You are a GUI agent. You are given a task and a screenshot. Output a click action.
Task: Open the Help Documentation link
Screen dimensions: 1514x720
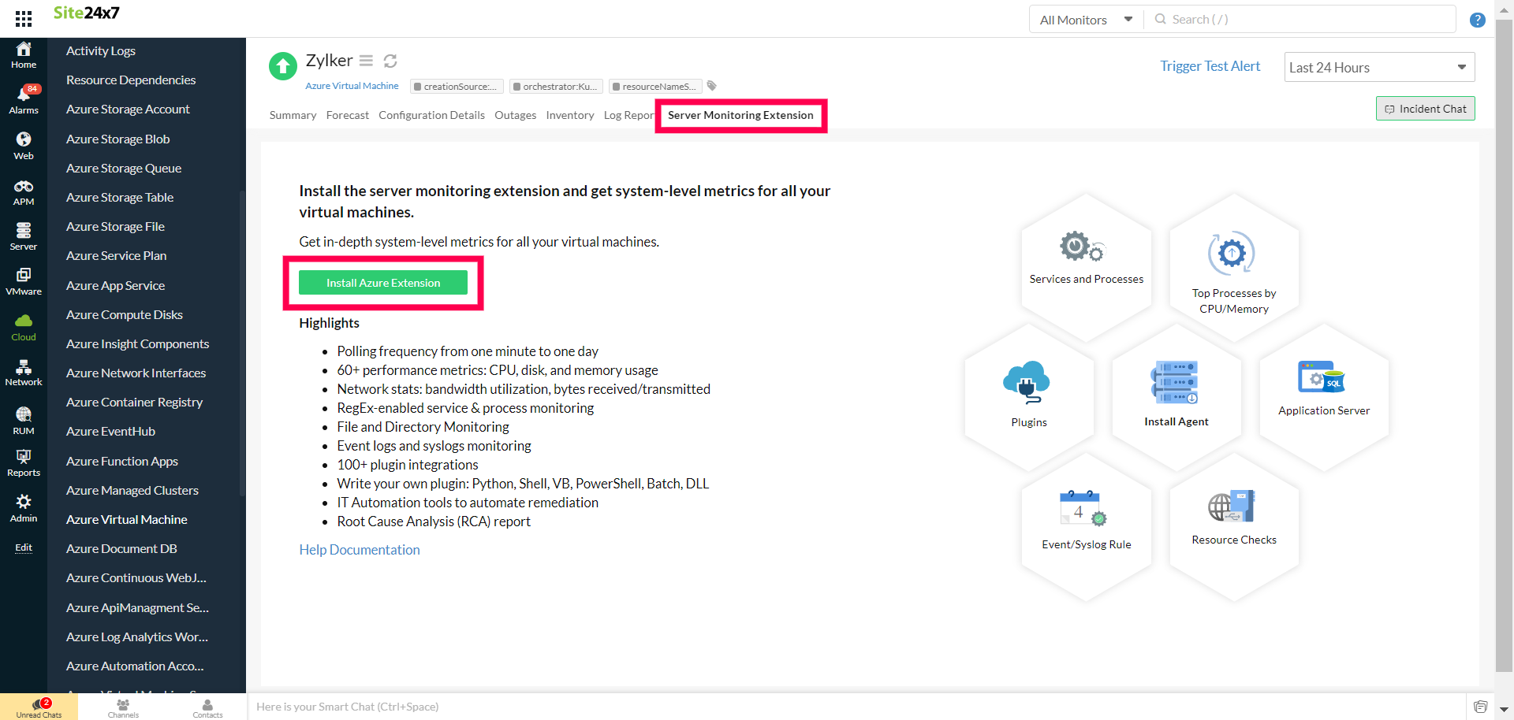359,549
